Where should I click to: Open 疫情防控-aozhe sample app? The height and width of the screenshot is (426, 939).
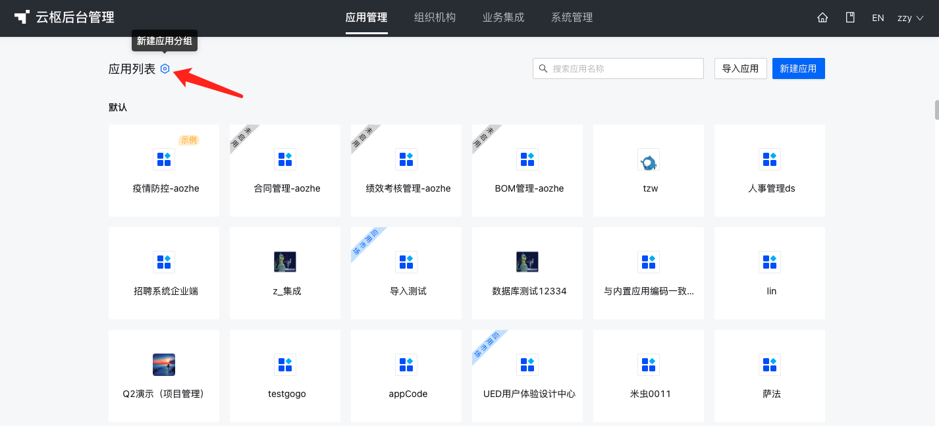coord(164,171)
